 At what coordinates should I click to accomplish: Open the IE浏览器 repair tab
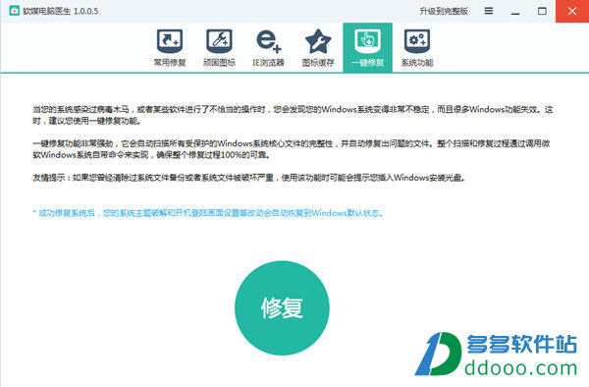[x=268, y=48]
